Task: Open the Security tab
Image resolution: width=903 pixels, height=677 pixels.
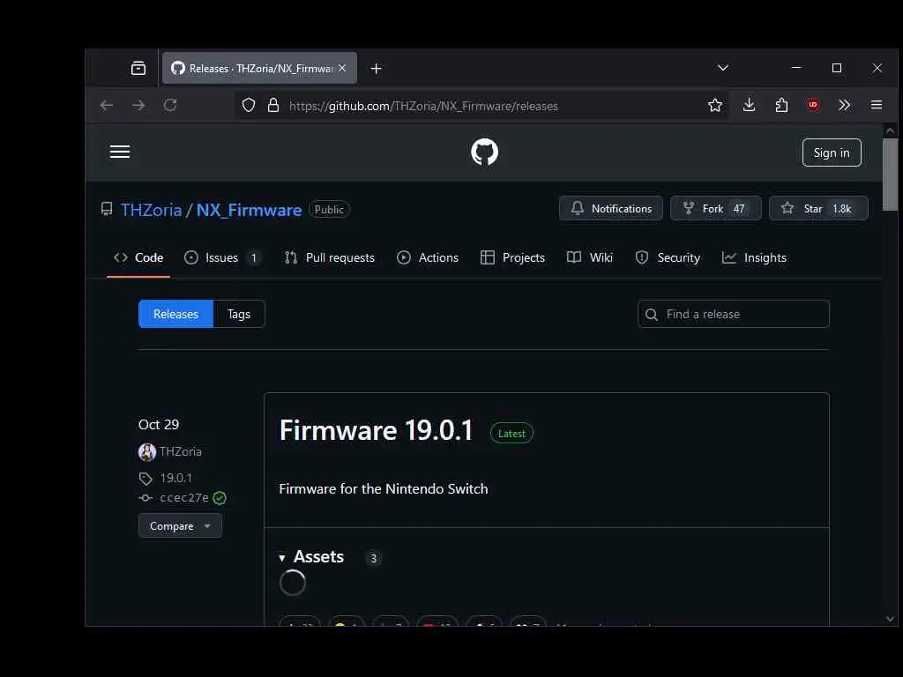Action: (668, 258)
